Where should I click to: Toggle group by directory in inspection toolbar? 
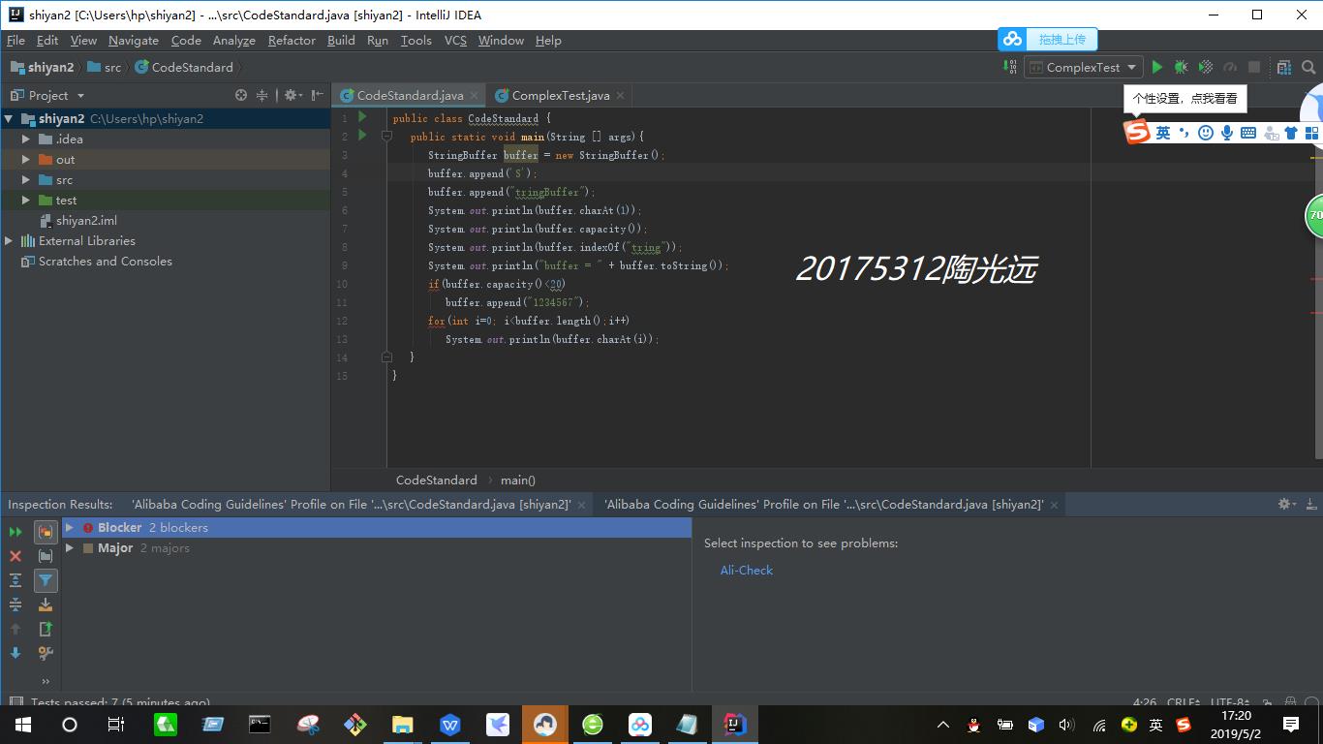click(x=46, y=556)
